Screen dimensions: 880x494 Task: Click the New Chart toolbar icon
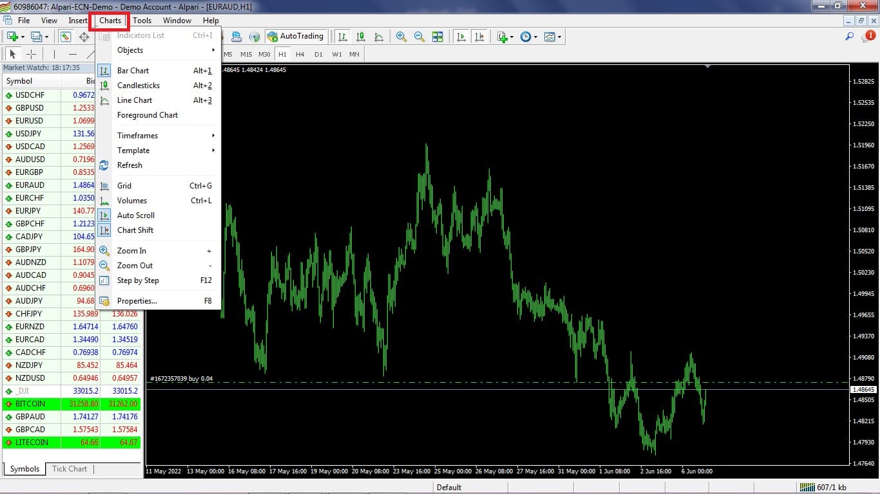[12, 37]
